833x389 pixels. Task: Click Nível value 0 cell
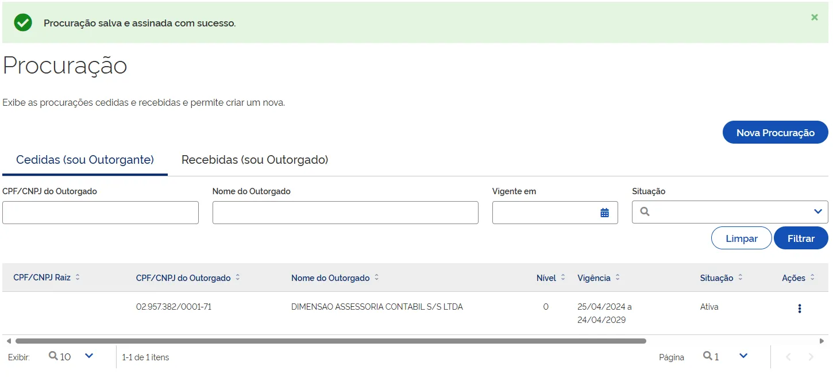pyautogui.click(x=546, y=307)
